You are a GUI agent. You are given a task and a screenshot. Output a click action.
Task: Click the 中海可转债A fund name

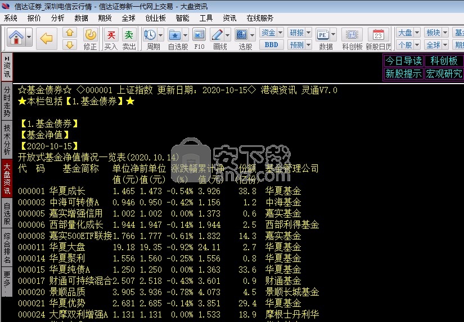point(74,202)
